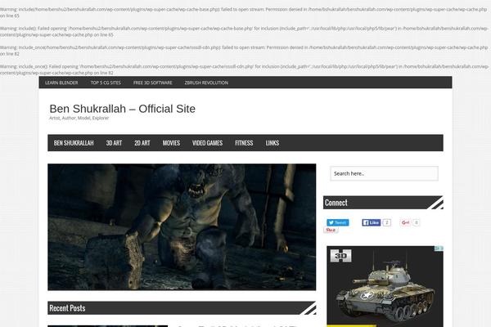Open the featured monster artwork image
The height and width of the screenshot is (327, 491).
coord(182,227)
